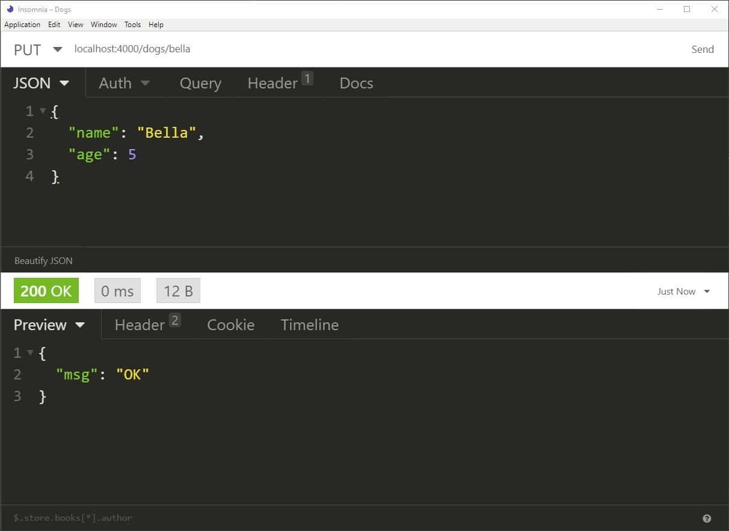Collapse the request JSON object at line 1
The width and height of the screenshot is (729, 531).
tap(43, 111)
